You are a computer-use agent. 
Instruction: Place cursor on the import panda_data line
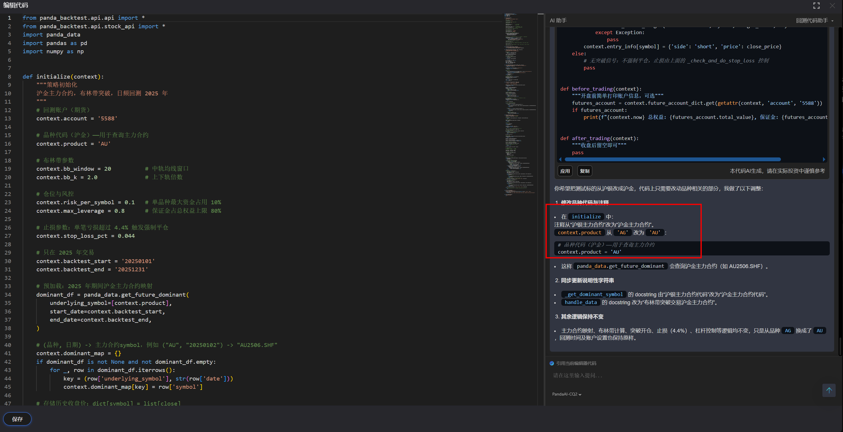(x=52, y=35)
